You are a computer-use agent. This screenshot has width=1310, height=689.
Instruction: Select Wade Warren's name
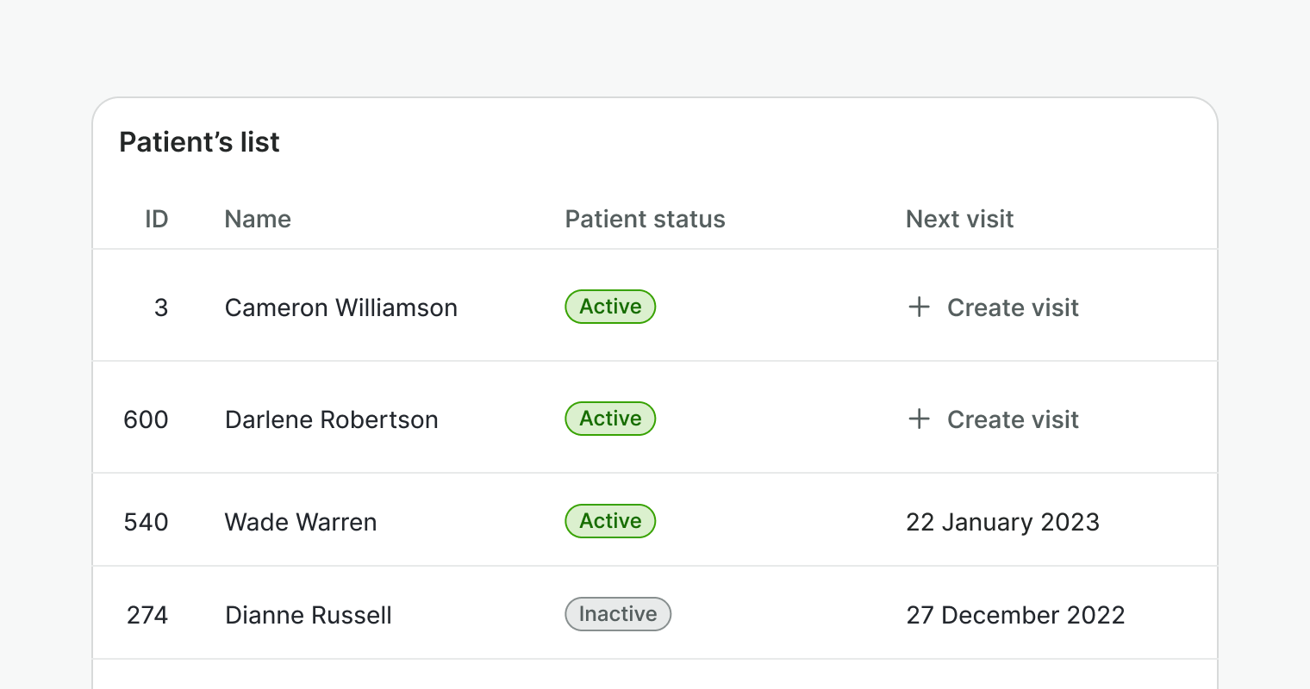[300, 522]
